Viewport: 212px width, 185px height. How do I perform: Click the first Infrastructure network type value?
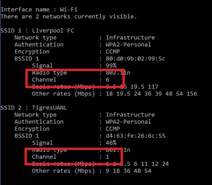point(130,38)
